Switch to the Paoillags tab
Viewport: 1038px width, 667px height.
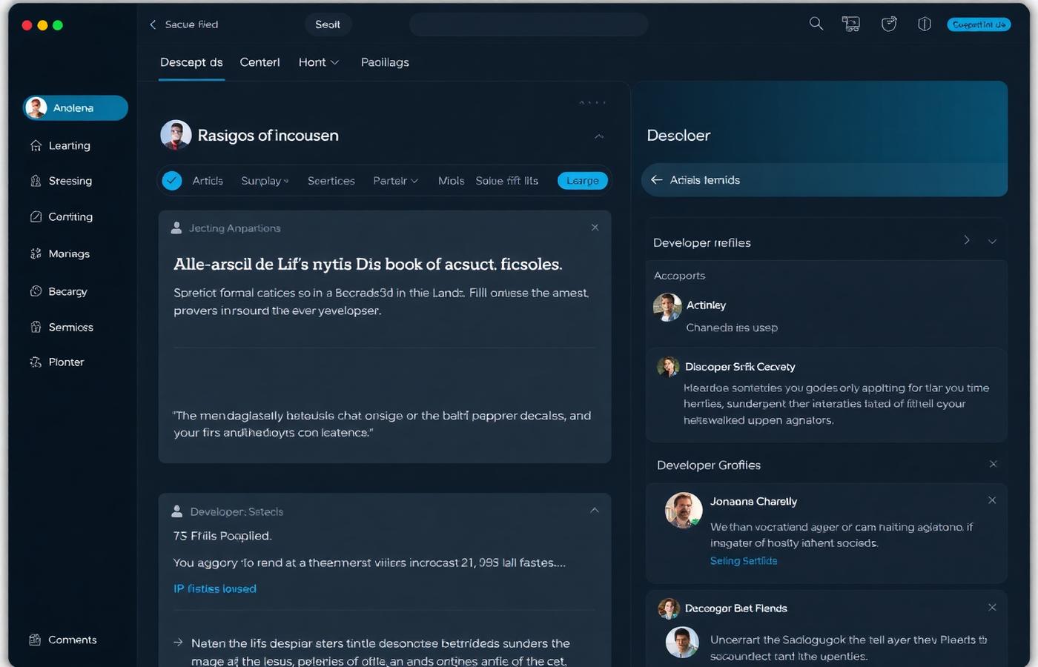pos(385,62)
